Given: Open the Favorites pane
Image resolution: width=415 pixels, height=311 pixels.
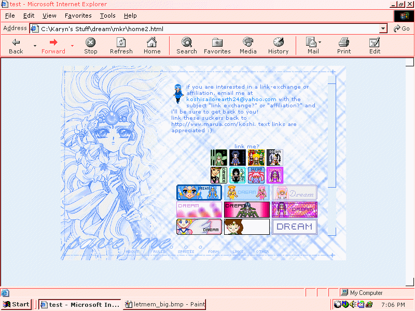Looking at the screenshot, I should (217, 46).
